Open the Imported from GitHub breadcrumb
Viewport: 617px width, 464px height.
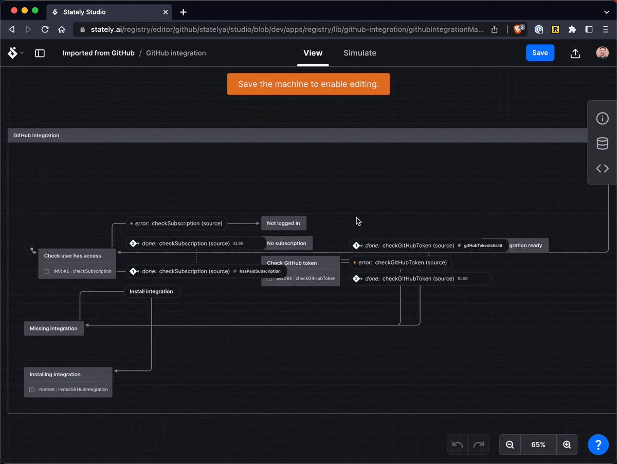98,53
